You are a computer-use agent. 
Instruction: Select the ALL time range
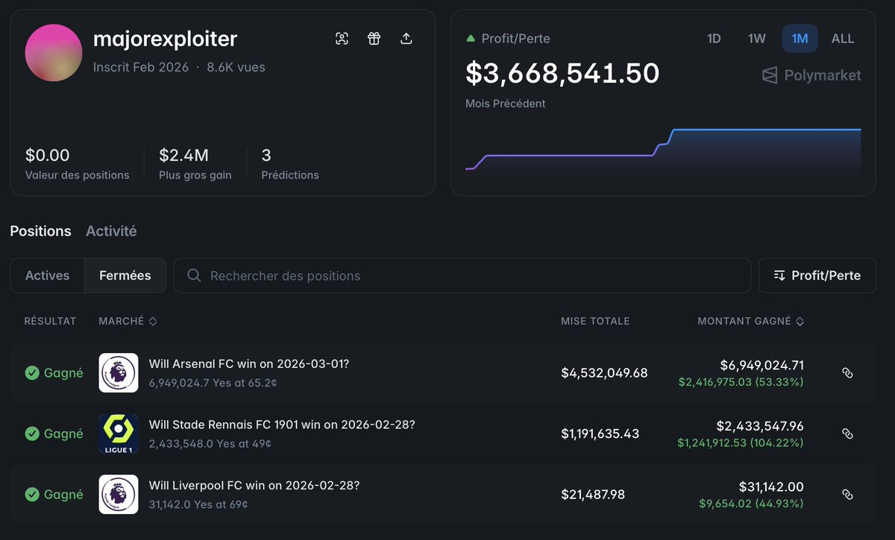coord(843,39)
